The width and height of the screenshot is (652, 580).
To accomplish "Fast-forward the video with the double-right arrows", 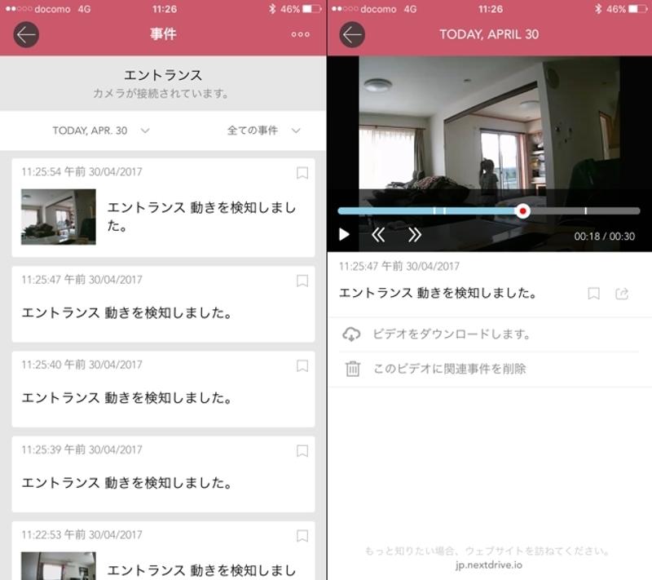I will [x=414, y=235].
